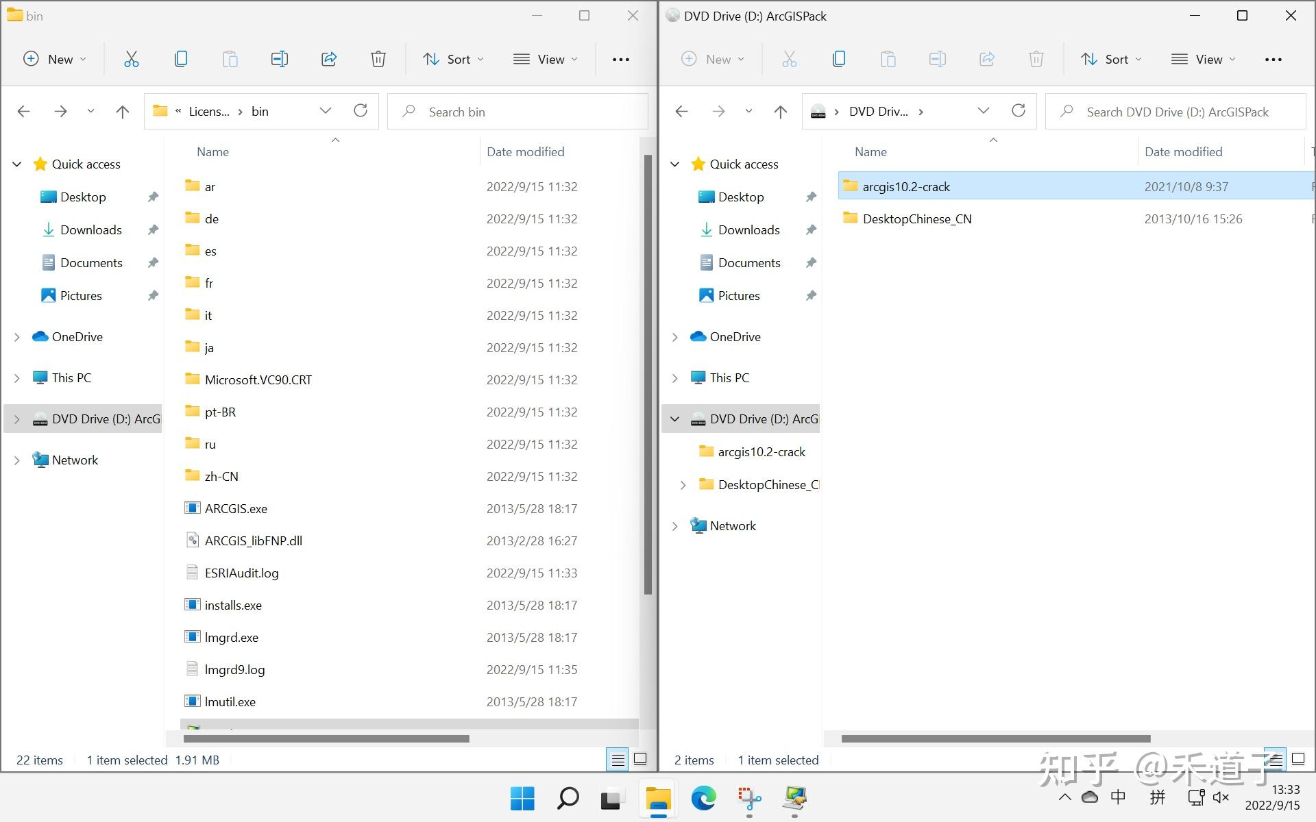This screenshot has width=1316, height=822.
Task: Unpin Downloads from Quick access
Action: tap(152, 229)
